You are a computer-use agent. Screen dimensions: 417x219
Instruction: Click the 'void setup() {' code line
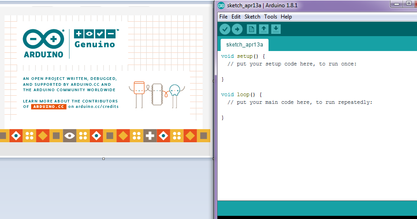click(x=243, y=56)
